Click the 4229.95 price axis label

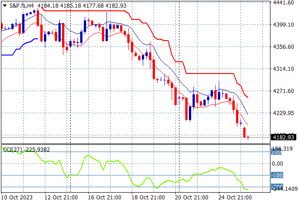[283, 113]
